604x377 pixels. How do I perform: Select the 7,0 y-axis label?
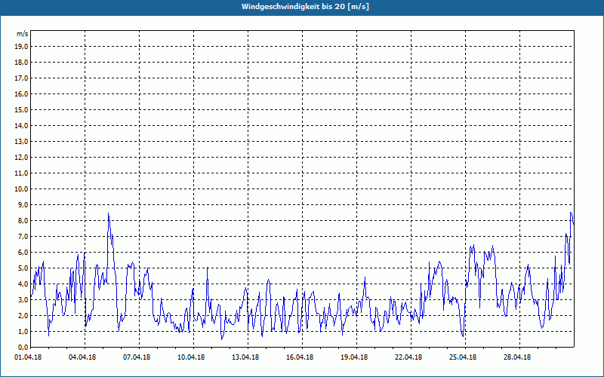click(x=23, y=236)
